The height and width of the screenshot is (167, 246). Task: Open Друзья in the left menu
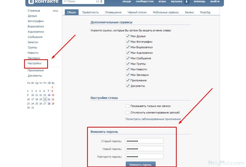pos(32,16)
